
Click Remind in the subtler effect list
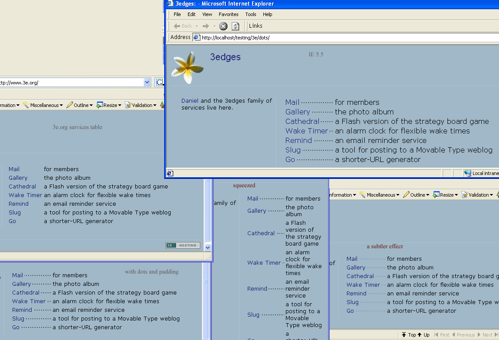click(x=356, y=293)
